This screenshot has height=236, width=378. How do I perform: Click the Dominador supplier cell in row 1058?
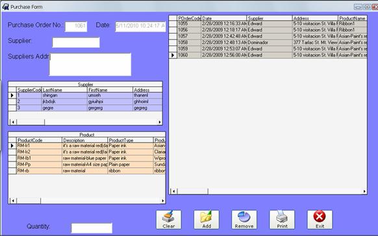coord(270,43)
